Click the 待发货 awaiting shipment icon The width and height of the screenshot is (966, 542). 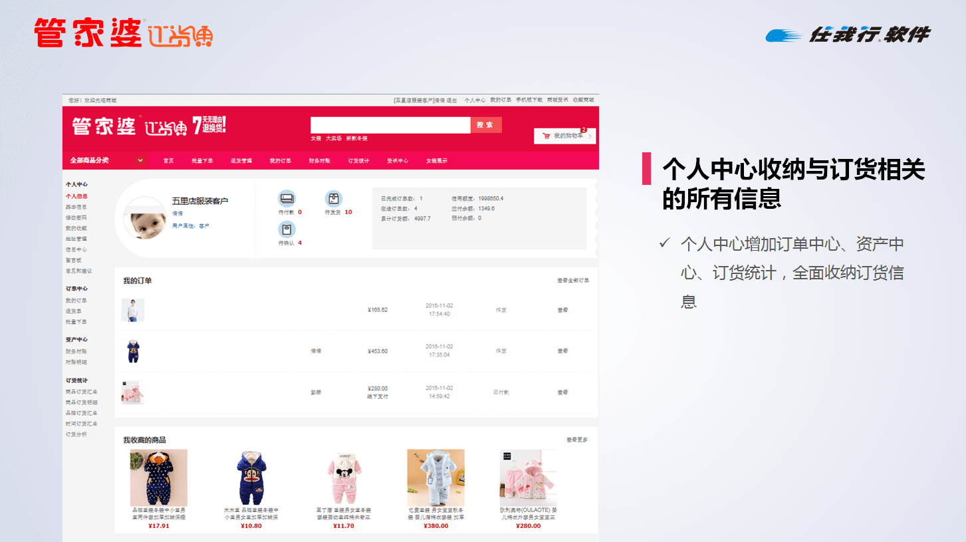334,198
